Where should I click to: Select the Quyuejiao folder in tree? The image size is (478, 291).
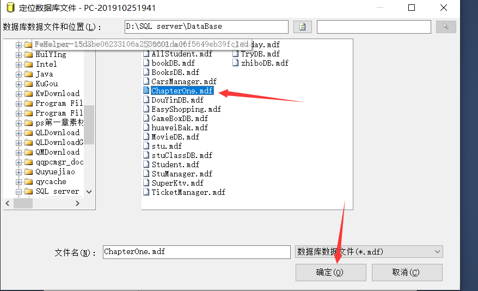55,172
